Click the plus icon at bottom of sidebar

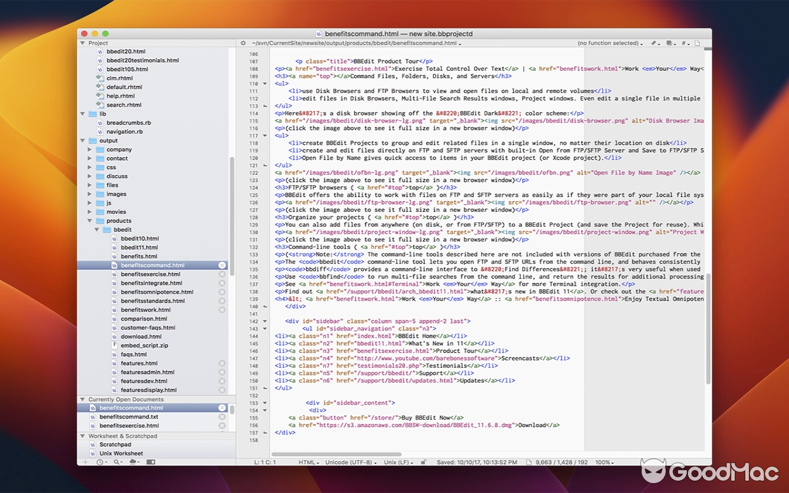[x=86, y=462]
